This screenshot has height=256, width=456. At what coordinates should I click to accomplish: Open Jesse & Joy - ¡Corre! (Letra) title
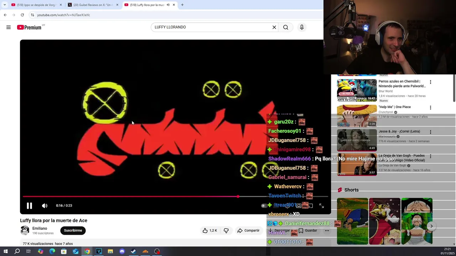[x=399, y=132]
